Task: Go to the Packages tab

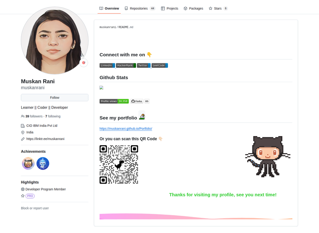Action: (x=193, y=8)
